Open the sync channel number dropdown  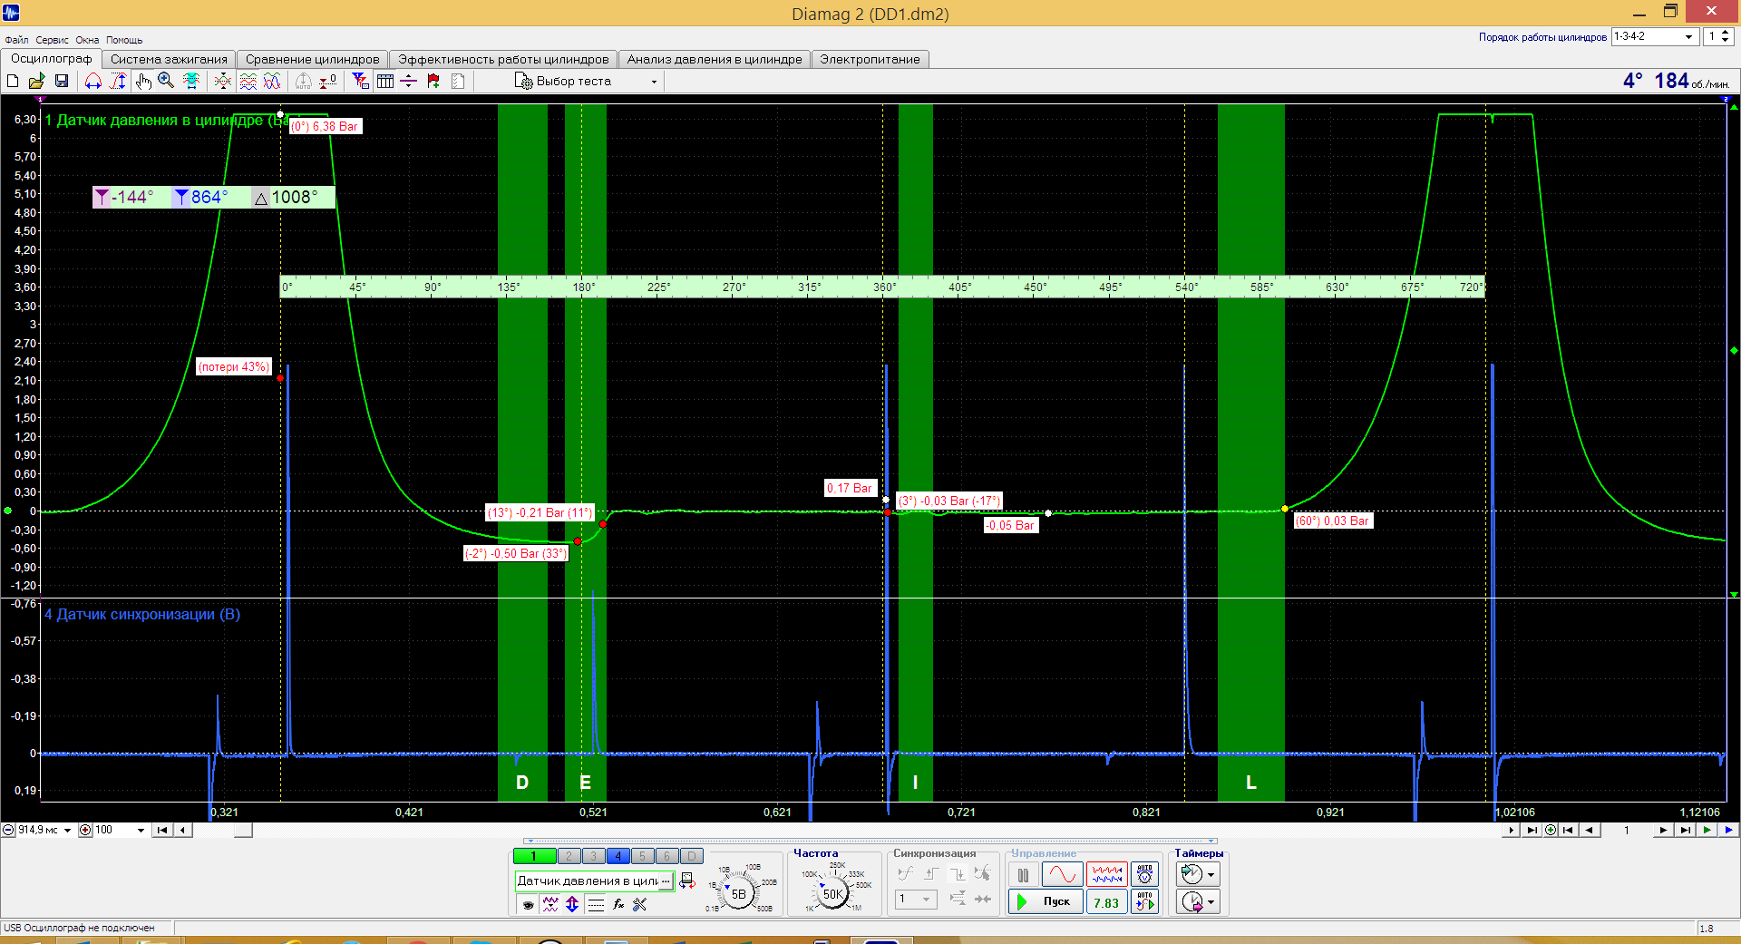[x=915, y=899]
